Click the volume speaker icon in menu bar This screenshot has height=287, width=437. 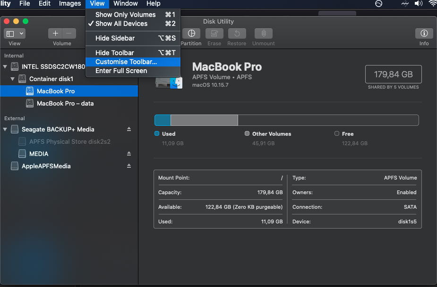[x=418, y=4]
